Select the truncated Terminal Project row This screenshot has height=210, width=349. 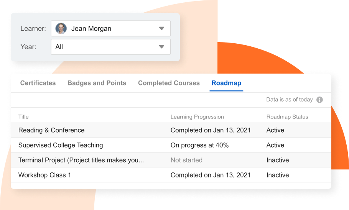(171, 160)
